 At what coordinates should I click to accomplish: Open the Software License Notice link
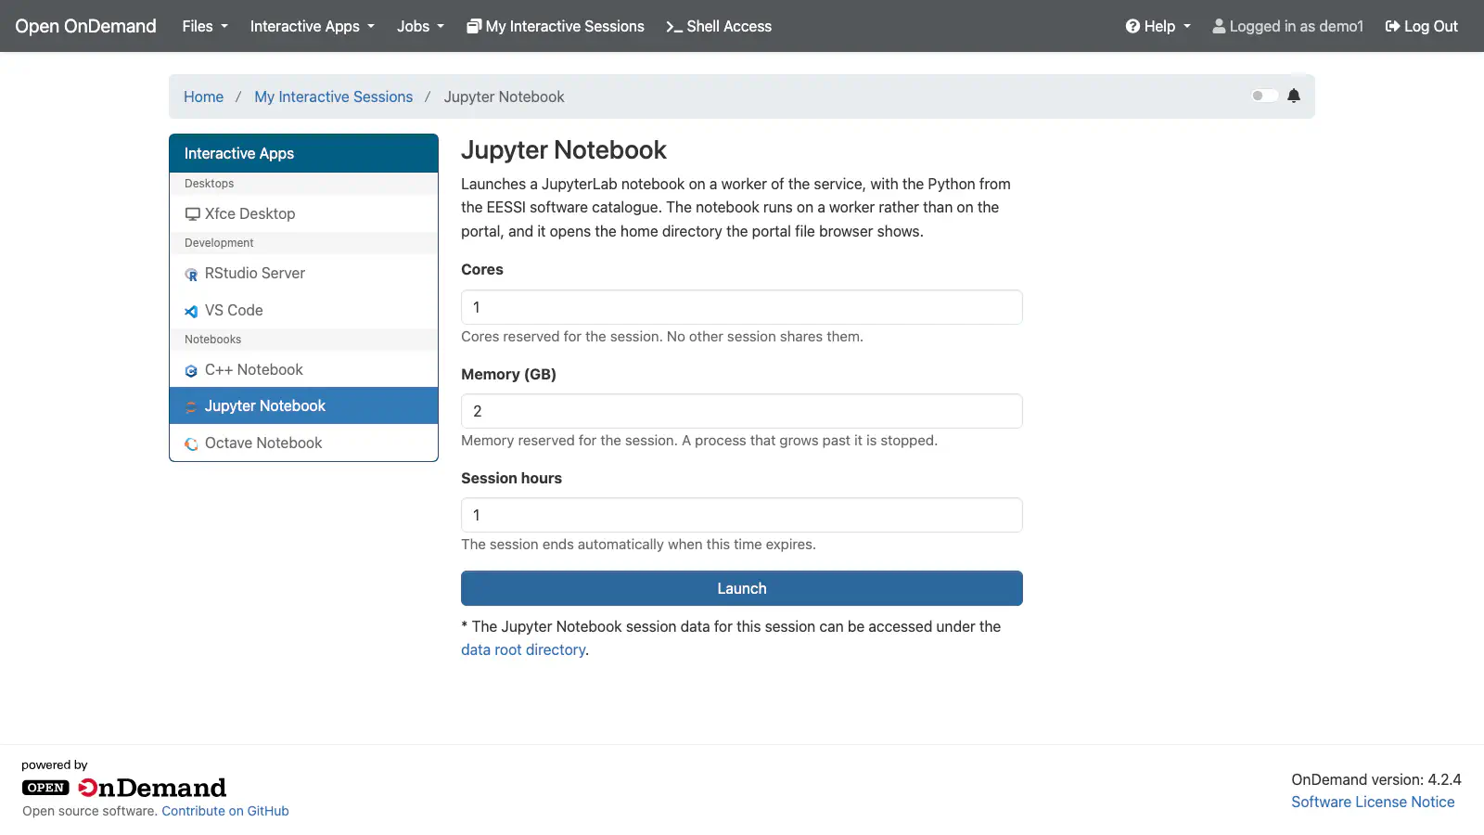pyautogui.click(x=1373, y=802)
